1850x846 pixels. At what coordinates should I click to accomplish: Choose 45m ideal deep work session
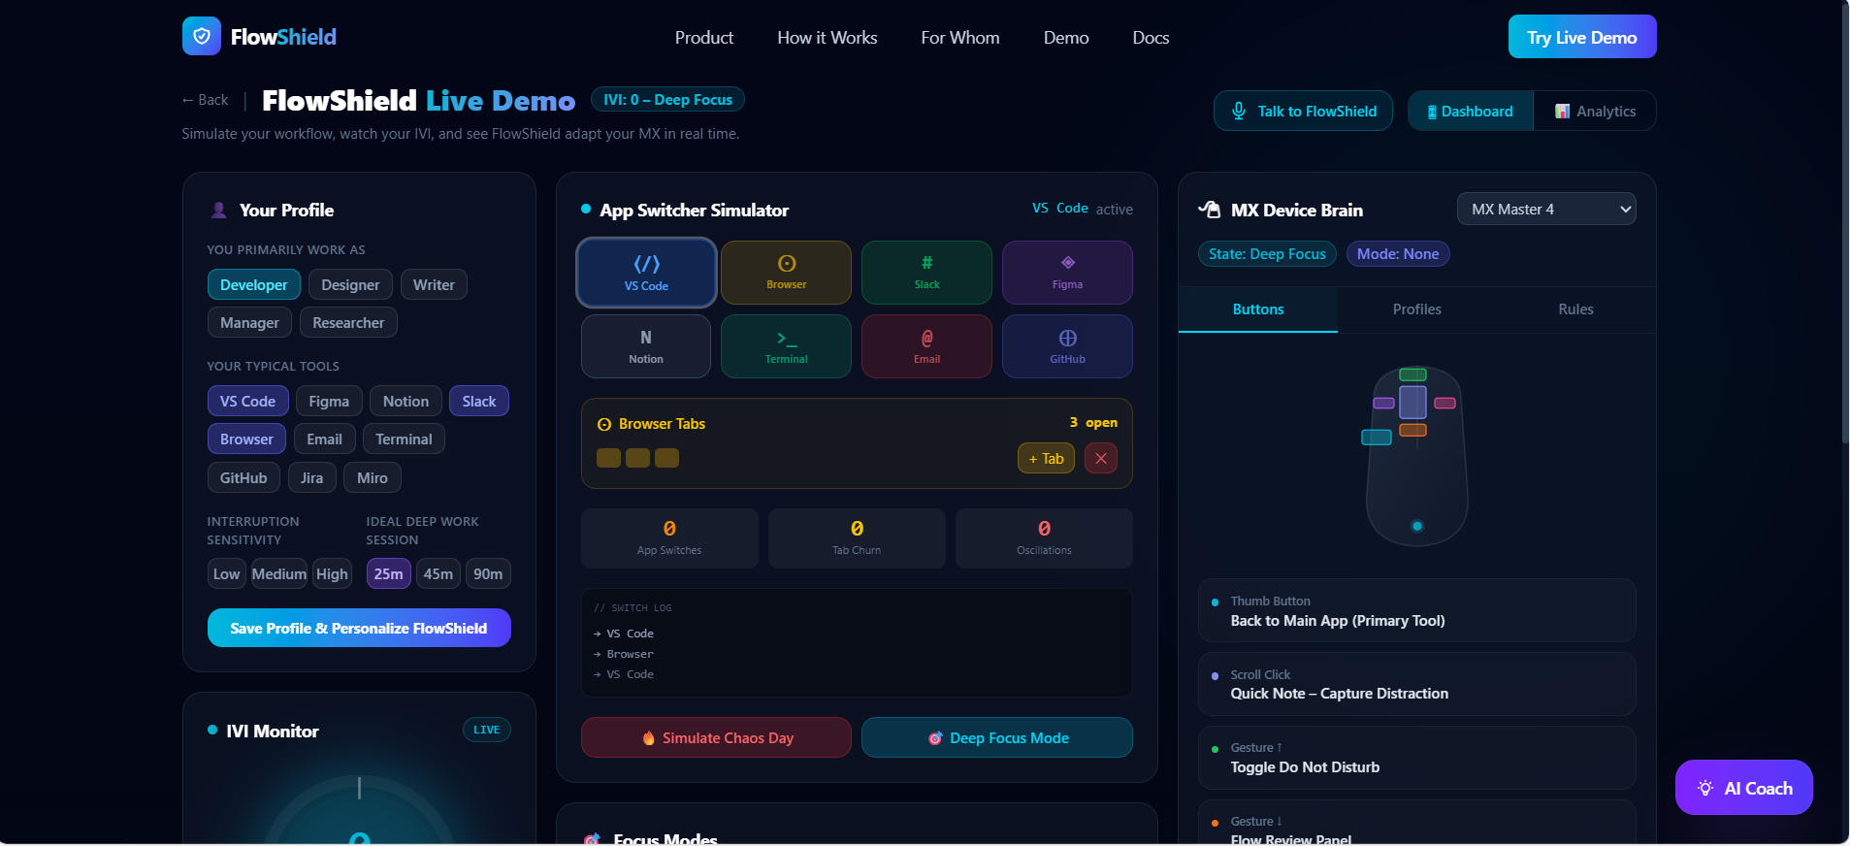tap(438, 573)
